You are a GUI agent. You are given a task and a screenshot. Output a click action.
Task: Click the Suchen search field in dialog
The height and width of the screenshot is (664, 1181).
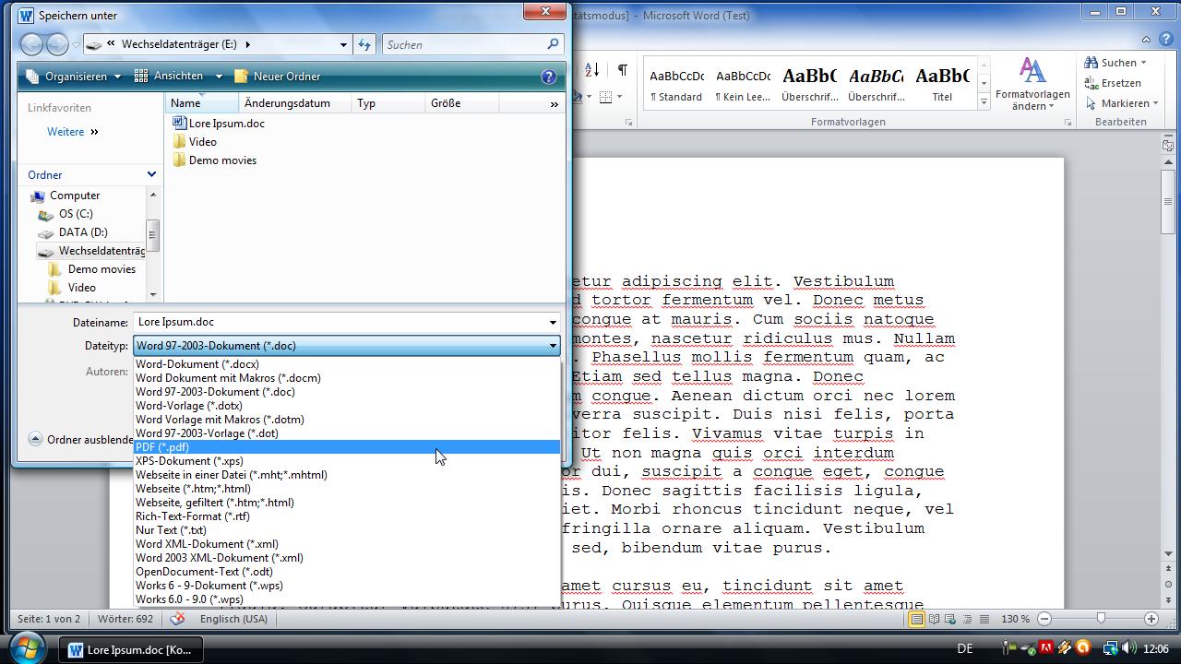pyautogui.click(x=464, y=44)
